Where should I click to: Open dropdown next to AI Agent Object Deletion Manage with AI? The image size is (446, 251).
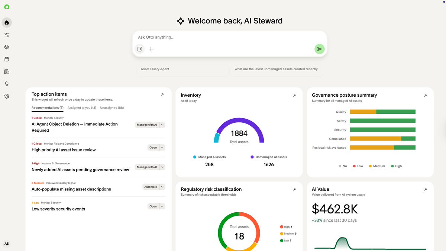(x=162, y=125)
